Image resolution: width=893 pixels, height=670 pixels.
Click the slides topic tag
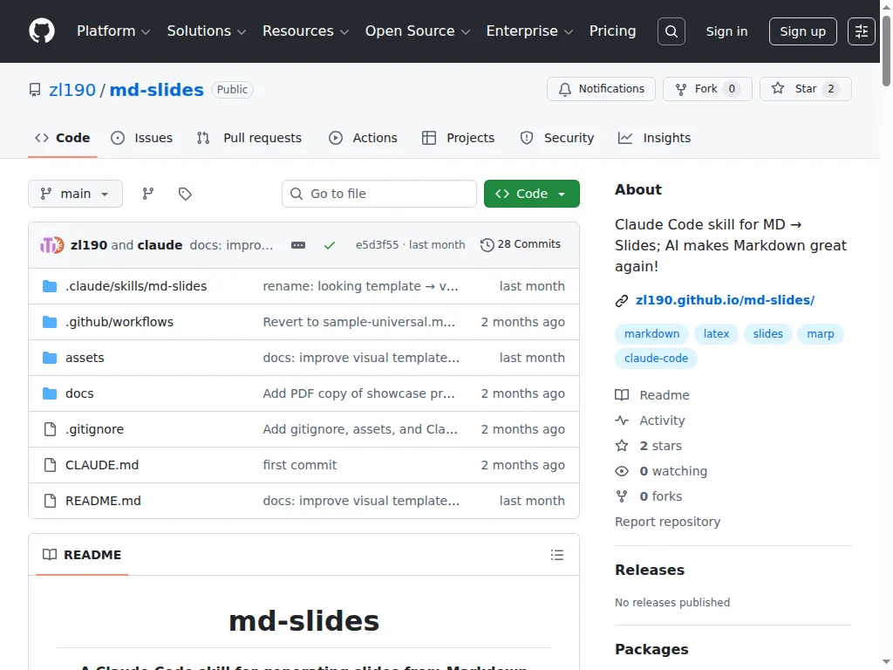click(x=767, y=334)
